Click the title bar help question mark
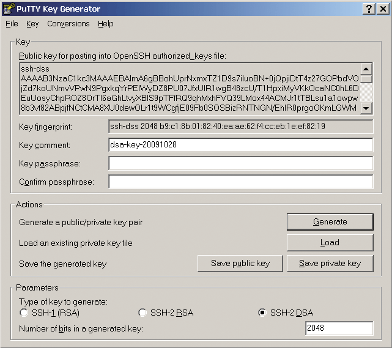Viewport: 392px width, 348px height. (369, 9)
